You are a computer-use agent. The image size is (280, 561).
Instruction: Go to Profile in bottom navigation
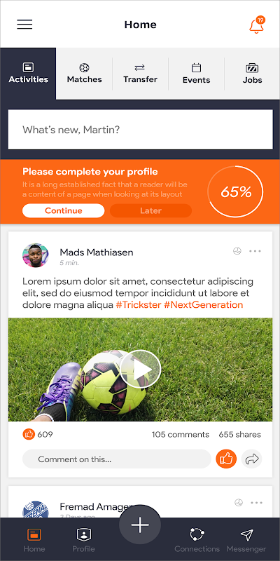tap(83, 535)
